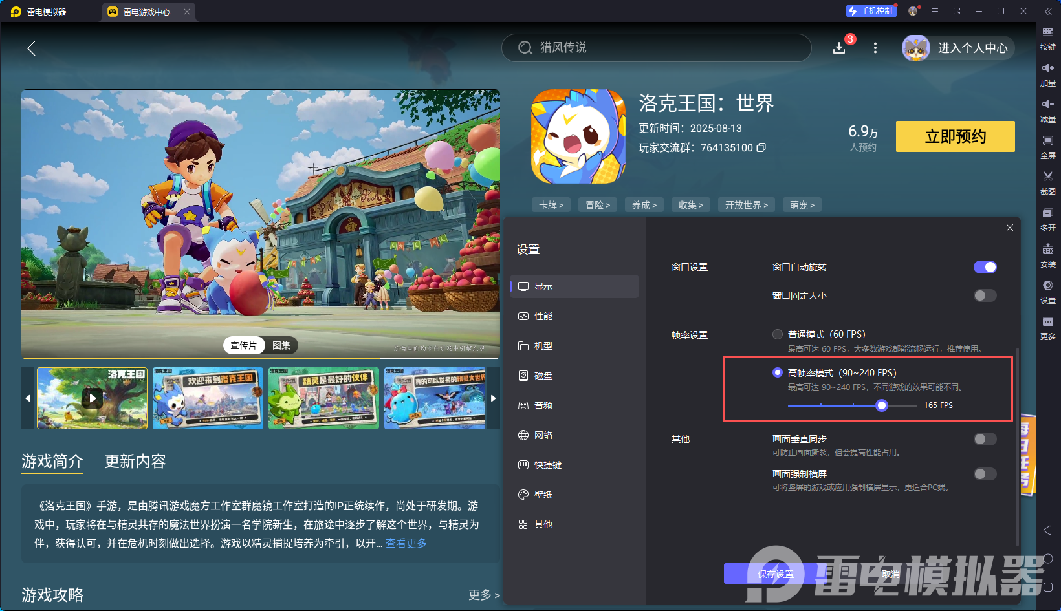
Task: Switch to the 更新内容 tab
Action: [x=135, y=462]
